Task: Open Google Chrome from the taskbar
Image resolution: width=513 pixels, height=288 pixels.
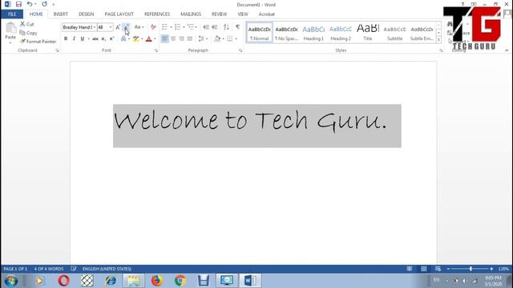Action: 180,281
